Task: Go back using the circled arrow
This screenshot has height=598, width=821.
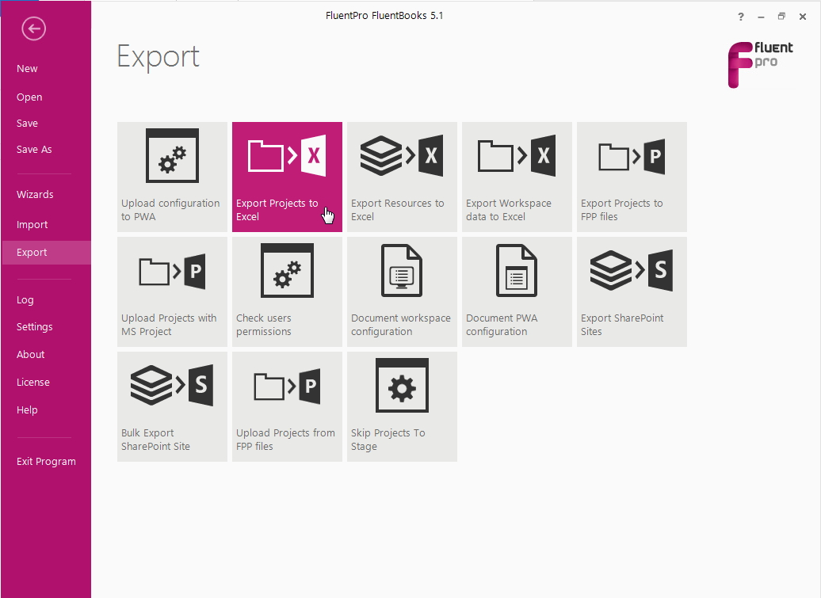Action: pos(33,29)
